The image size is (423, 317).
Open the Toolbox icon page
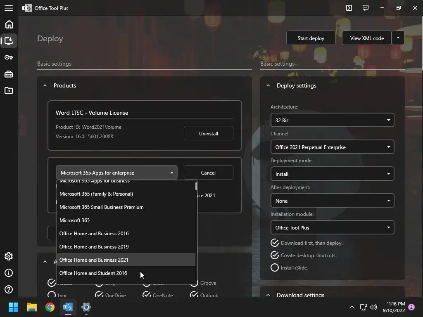pos(9,74)
